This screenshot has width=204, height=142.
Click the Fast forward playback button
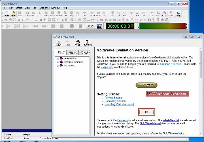pos(44,26)
